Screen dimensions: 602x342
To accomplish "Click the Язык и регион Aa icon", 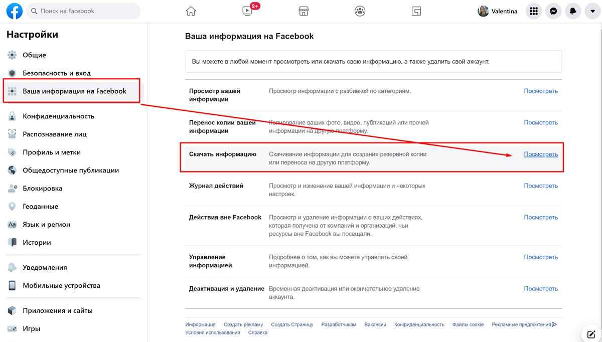I will pos(13,225).
